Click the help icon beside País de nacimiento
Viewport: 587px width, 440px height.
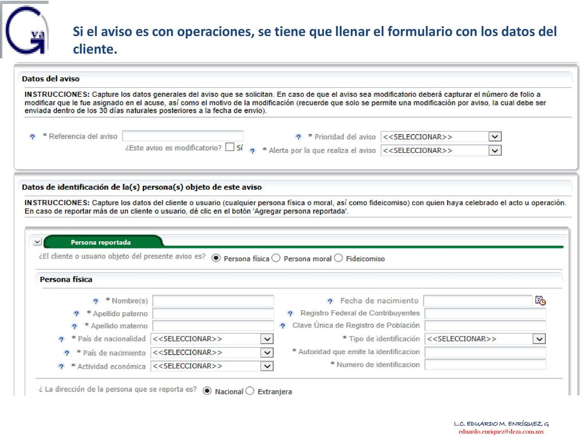(x=66, y=353)
